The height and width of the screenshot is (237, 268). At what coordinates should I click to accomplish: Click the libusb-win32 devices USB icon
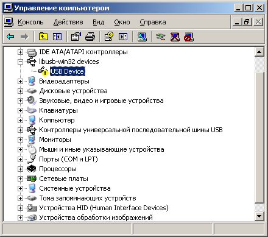click(x=32, y=62)
